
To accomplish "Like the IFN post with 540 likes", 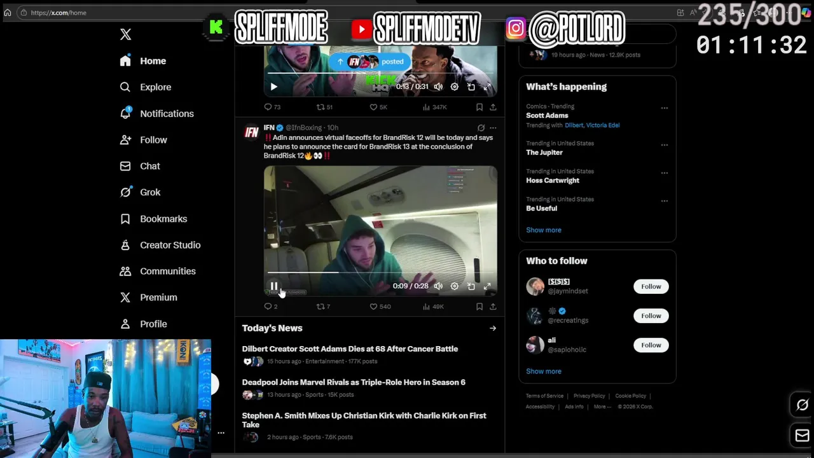I will pyautogui.click(x=380, y=307).
